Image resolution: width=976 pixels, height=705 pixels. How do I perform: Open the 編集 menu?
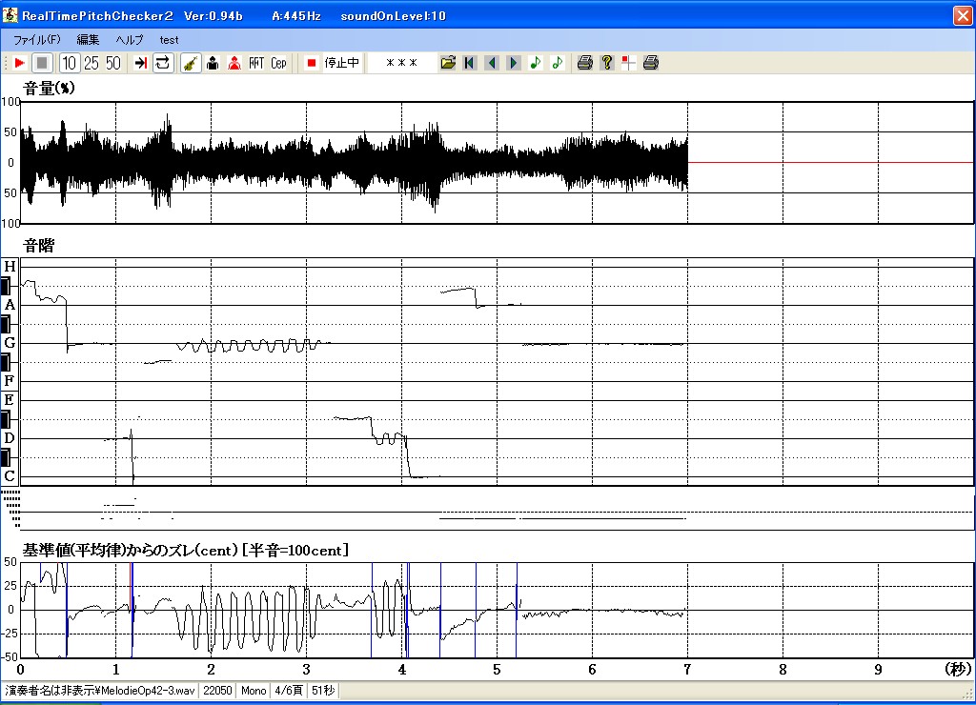pyautogui.click(x=88, y=40)
